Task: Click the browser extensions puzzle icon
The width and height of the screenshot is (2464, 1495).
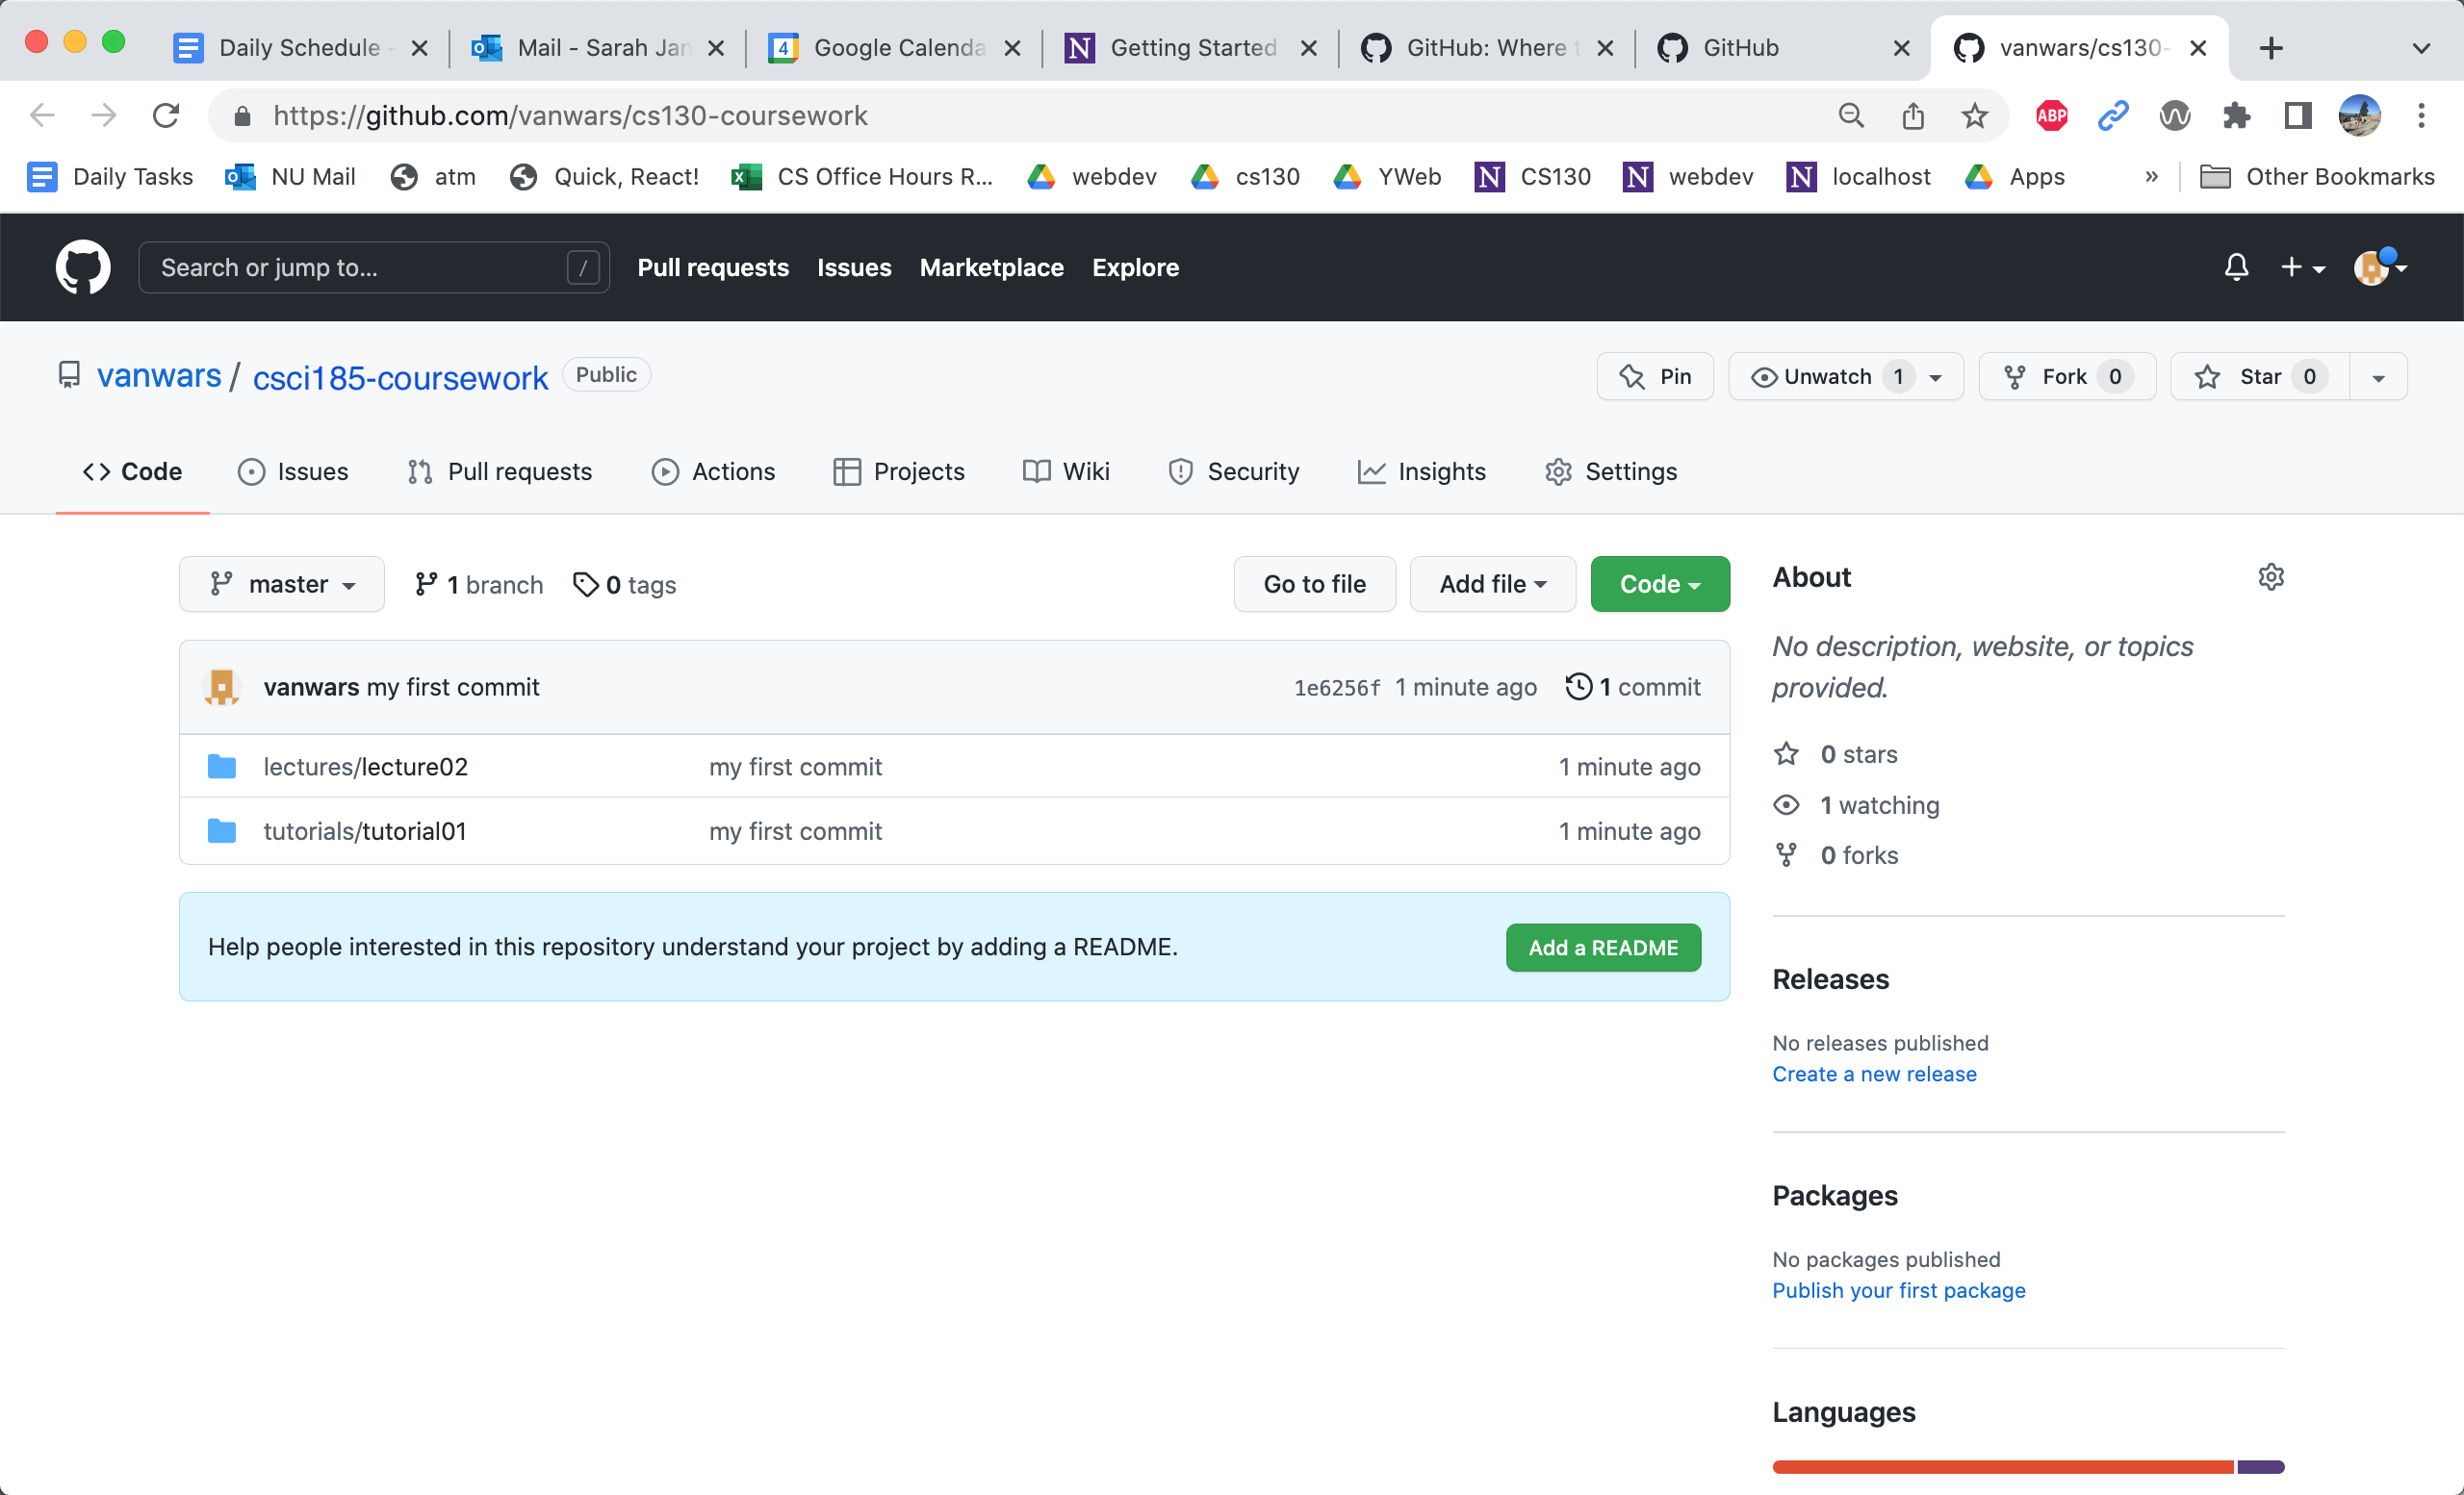Action: (x=2236, y=115)
